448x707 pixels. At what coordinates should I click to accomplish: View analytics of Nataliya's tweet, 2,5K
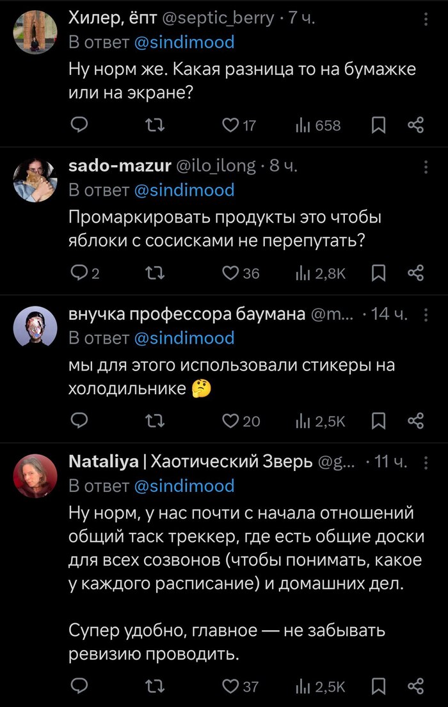click(x=321, y=687)
